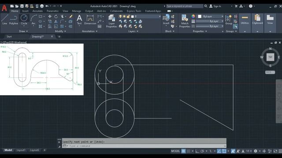Click the TOP face of ViewCube
The width and height of the screenshot is (282, 158).
270,57
